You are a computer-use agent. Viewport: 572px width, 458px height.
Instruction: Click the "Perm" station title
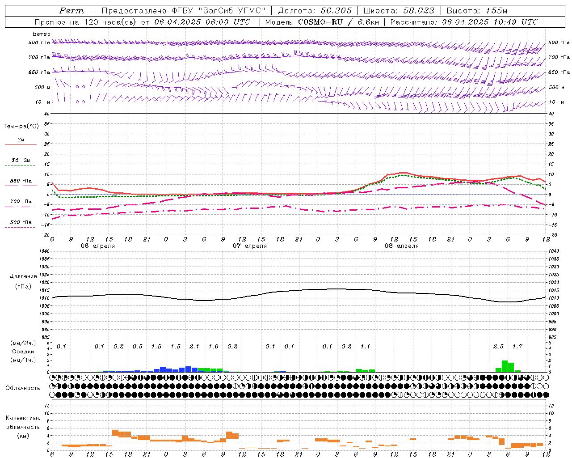pyautogui.click(x=71, y=11)
